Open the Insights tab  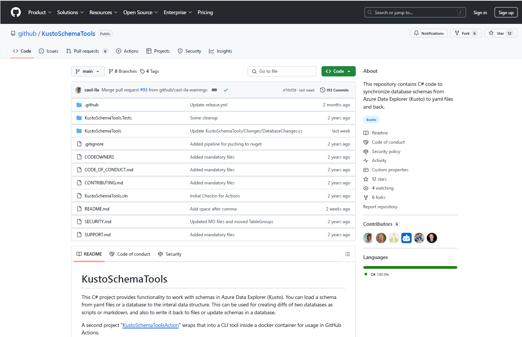click(220, 51)
